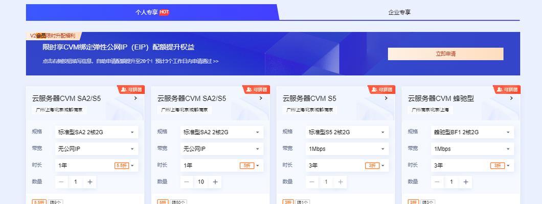Click 可拼团 badge on the 5.5折 SA2/S5 card
Screen dimensions: 542x204
pos(131,90)
